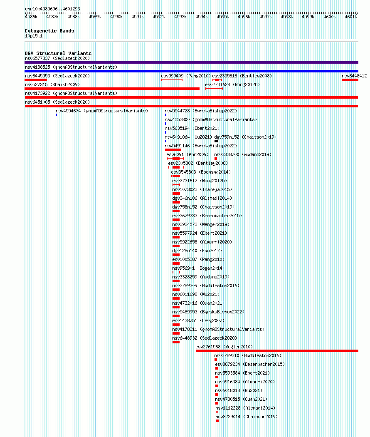Click the 4590k ruler tick label
370x437 pixels.
[x=116, y=17]
